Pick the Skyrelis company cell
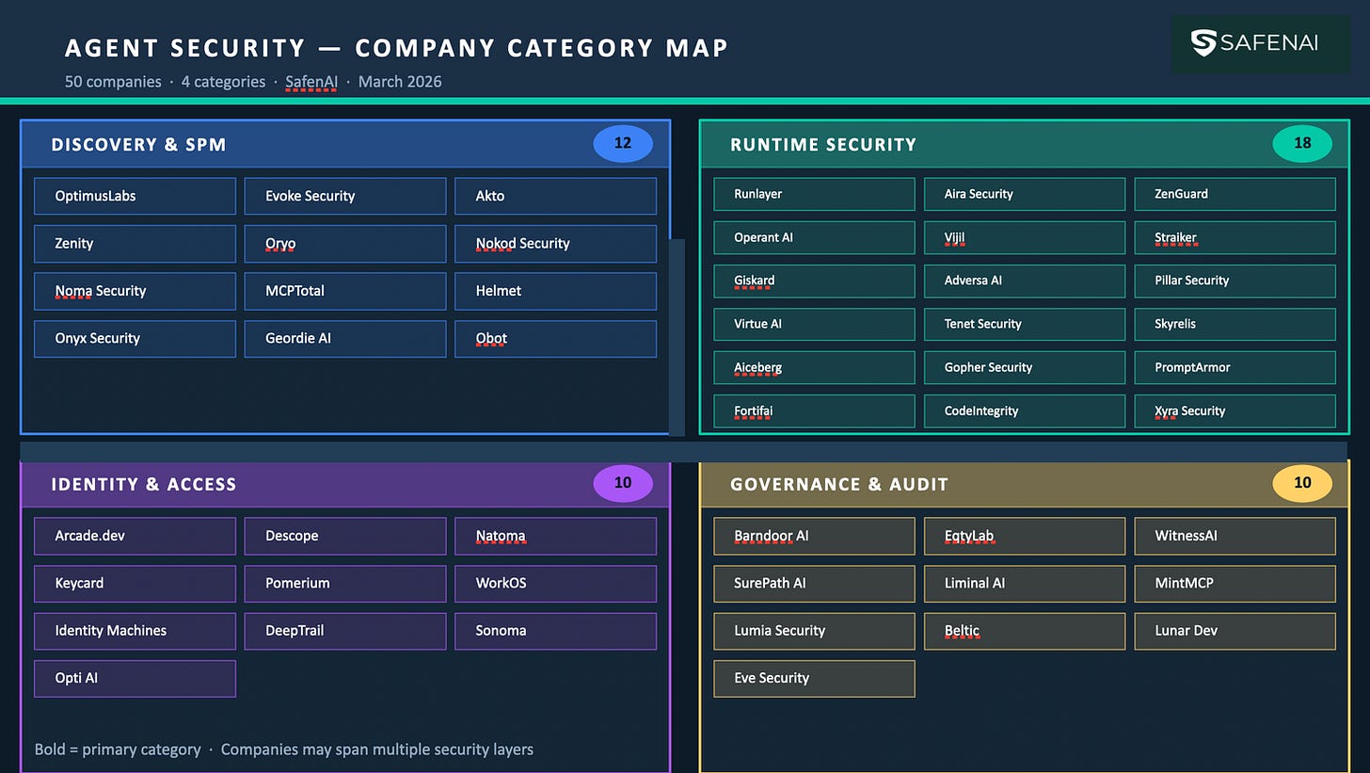Image resolution: width=1370 pixels, height=773 pixels. point(1235,324)
